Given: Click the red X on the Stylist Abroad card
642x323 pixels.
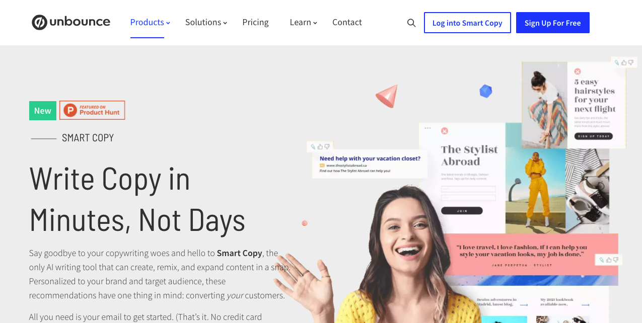Looking at the screenshot, I should [x=445, y=131].
